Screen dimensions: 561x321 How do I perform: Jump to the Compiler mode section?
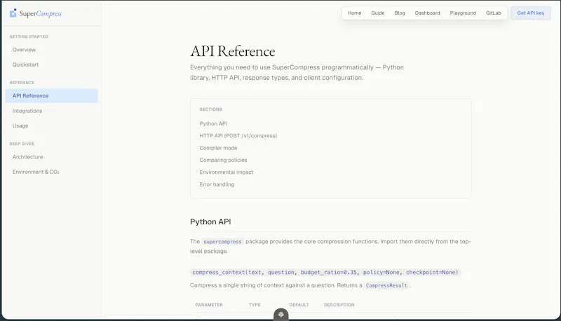tap(218, 148)
